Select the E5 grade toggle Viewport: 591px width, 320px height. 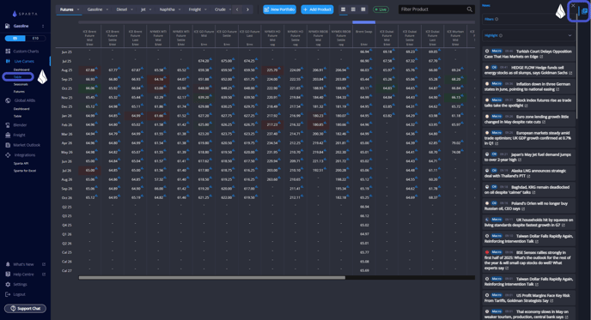pos(15,39)
